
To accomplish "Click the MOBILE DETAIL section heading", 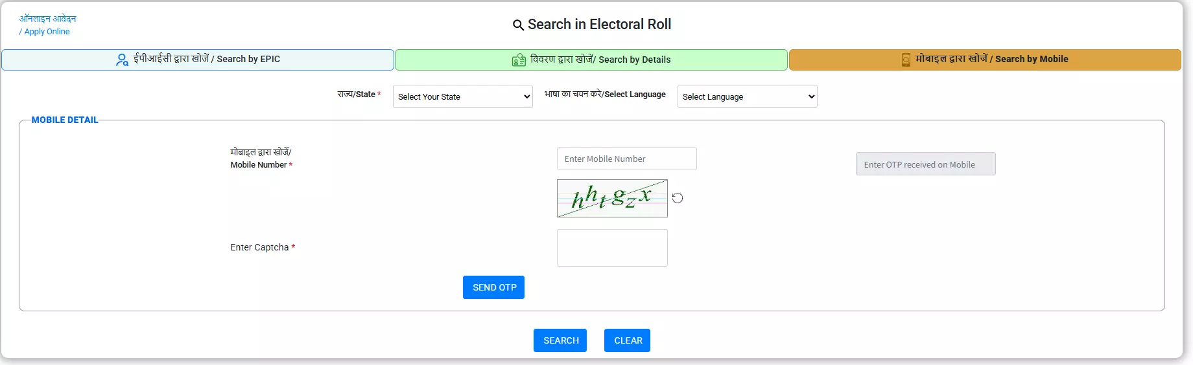I will 65,120.
